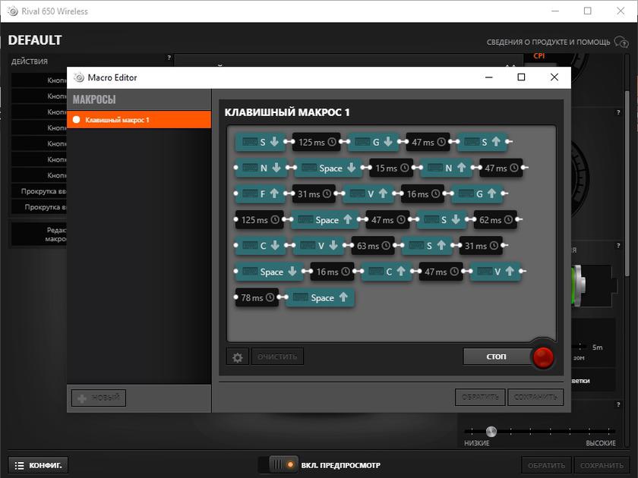The image size is (638, 478).
Task: Click the ОЧИСТИТЬ clear button
Action: click(277, 357)
